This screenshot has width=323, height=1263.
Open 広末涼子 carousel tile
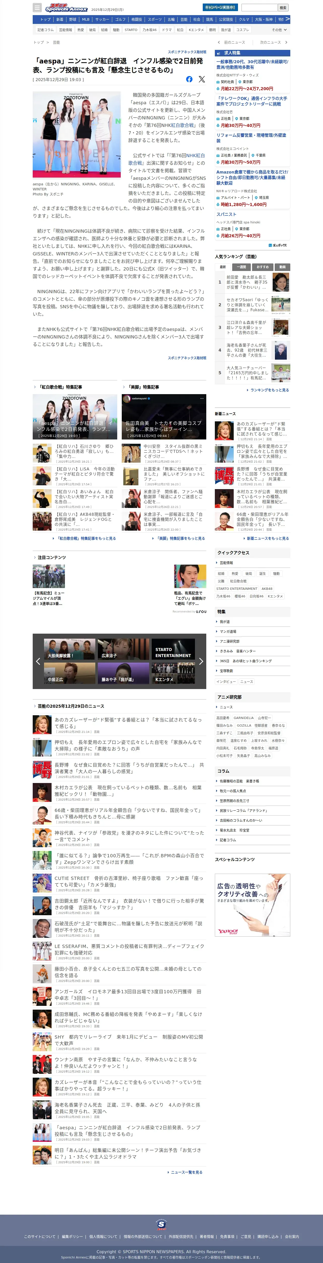pyautogui.click(x=123, y=649)
